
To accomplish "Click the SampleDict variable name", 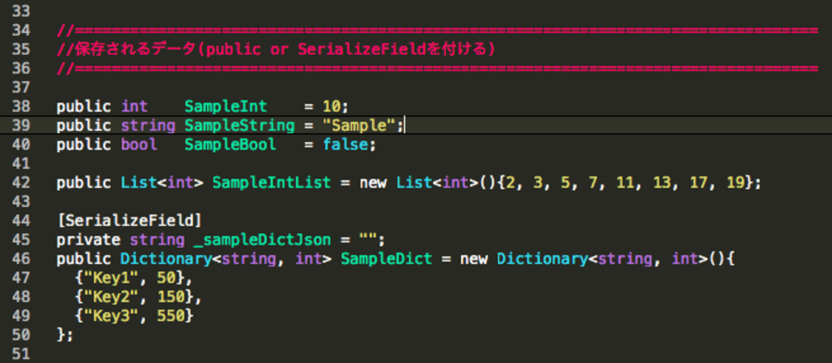I will tap(386, 259).
